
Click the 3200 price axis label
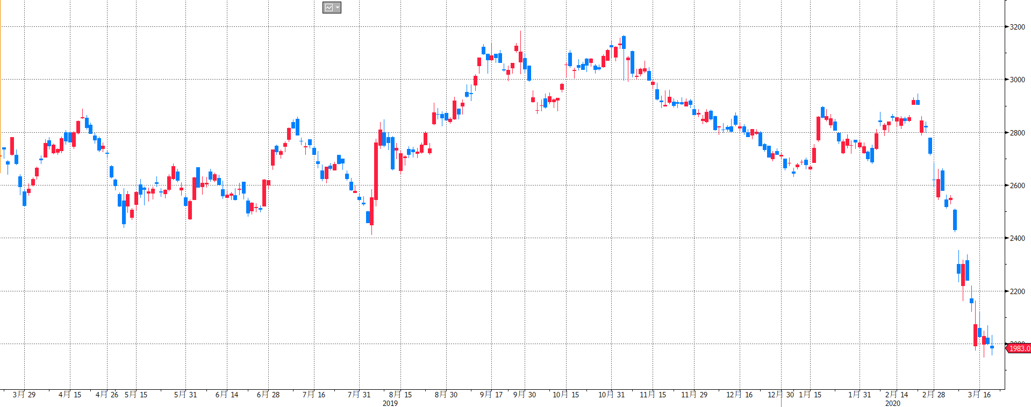pyautogui.click(x=1018, y=27)
